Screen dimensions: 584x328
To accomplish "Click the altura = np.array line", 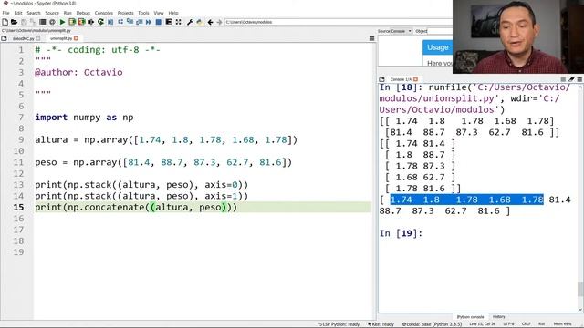I will (166, 139).
